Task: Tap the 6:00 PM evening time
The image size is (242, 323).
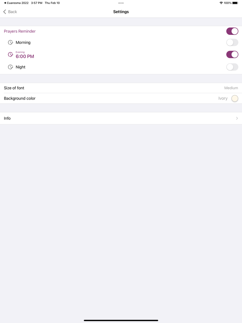Action: (25, 56)
